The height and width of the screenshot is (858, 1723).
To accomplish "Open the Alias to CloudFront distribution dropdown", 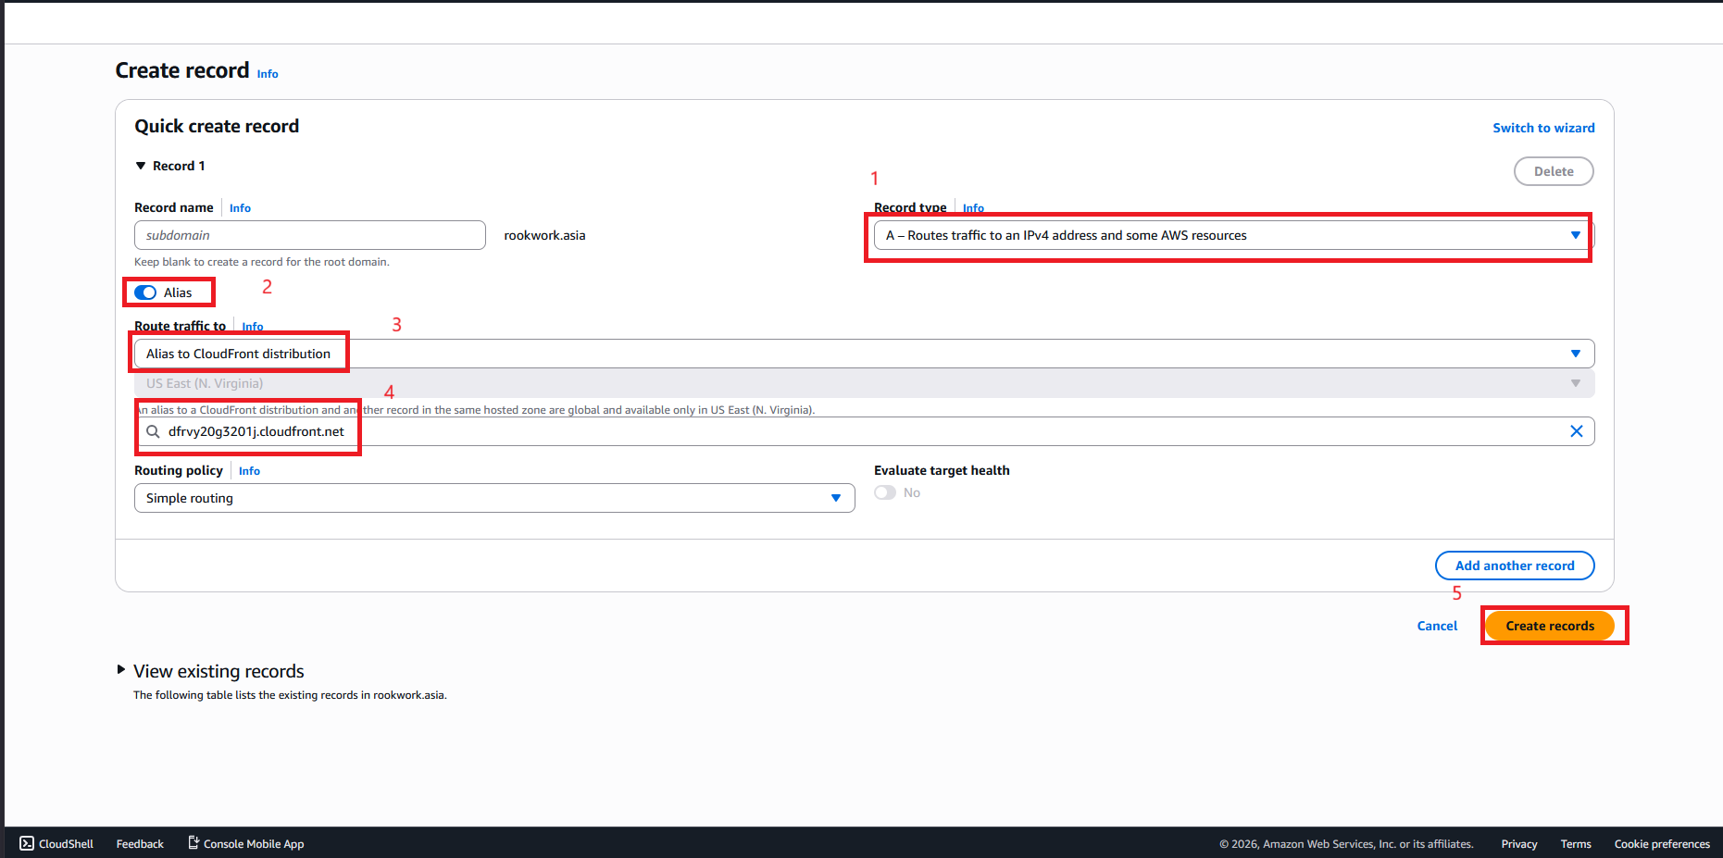I will tap(864, 354).
